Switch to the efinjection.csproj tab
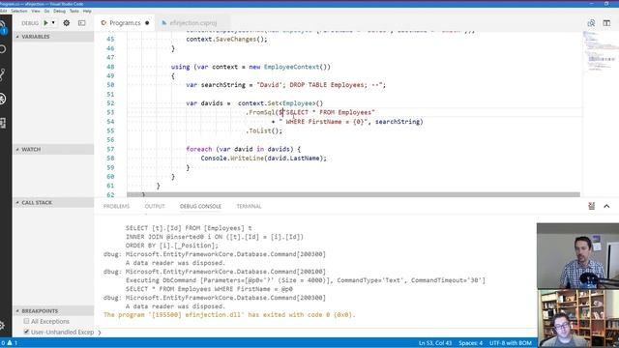This screenshot has width=619, height=348. click(x=192, y=23)
